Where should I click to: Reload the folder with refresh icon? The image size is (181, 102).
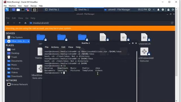172,23
